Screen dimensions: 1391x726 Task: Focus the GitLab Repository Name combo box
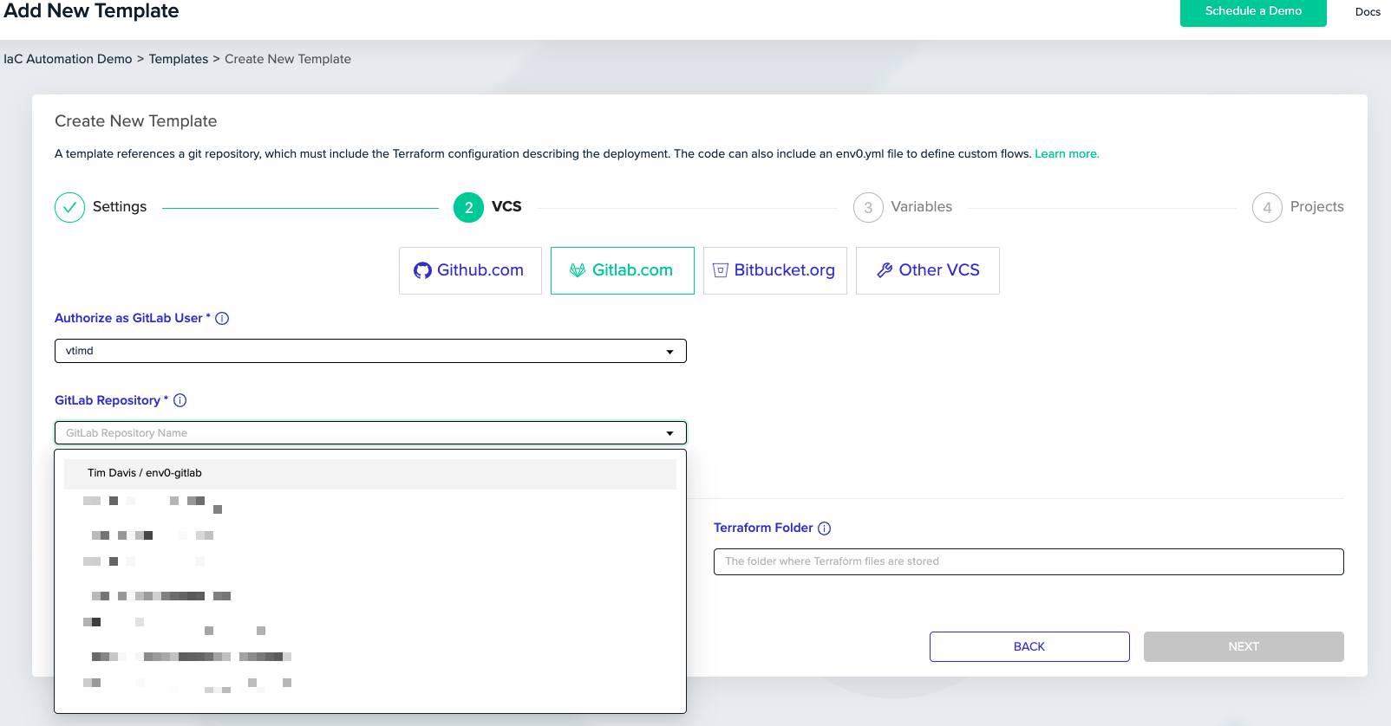click(x=370, y=433)
